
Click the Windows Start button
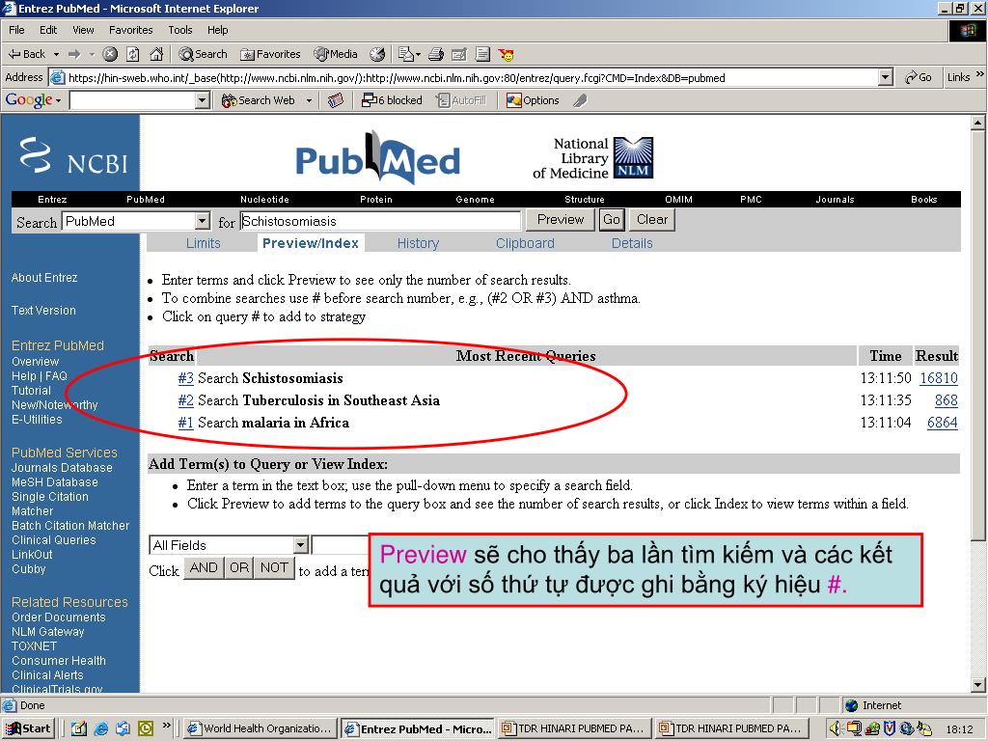29,728
